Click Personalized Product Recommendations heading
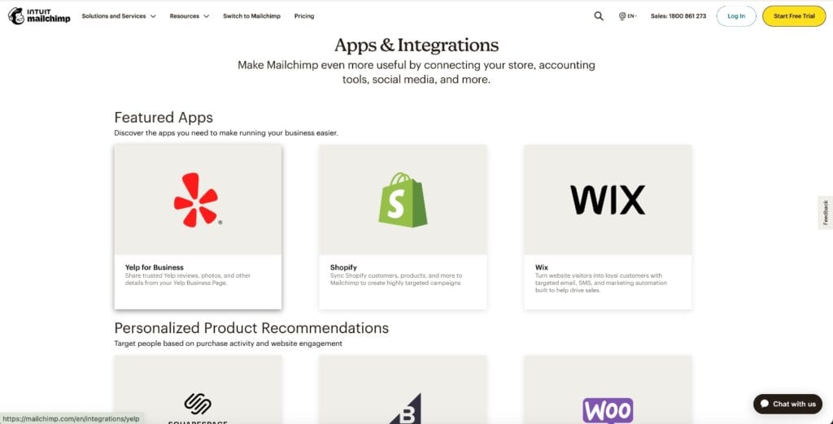This screenshot has width=833, height=424. point(251,327)
